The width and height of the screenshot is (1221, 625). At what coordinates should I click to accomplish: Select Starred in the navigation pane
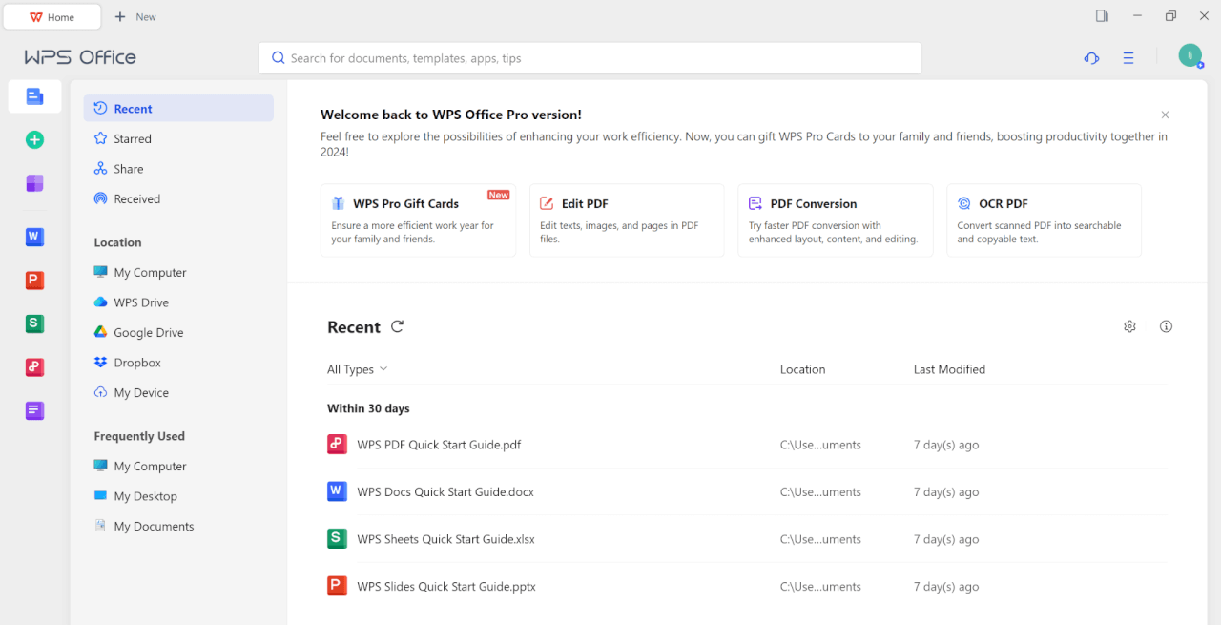pos(133,139)
